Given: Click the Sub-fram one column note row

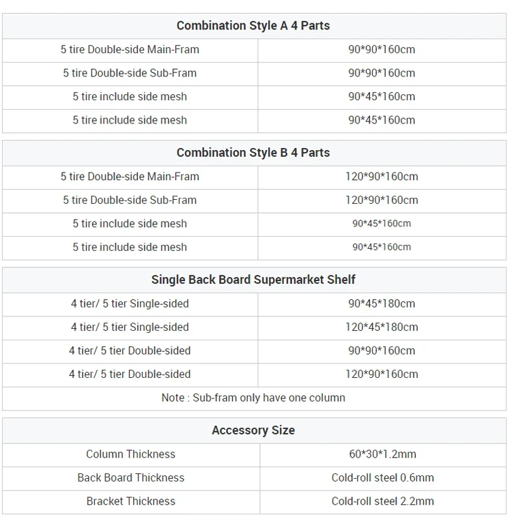Looking at the screenshot, I should 253,398.
